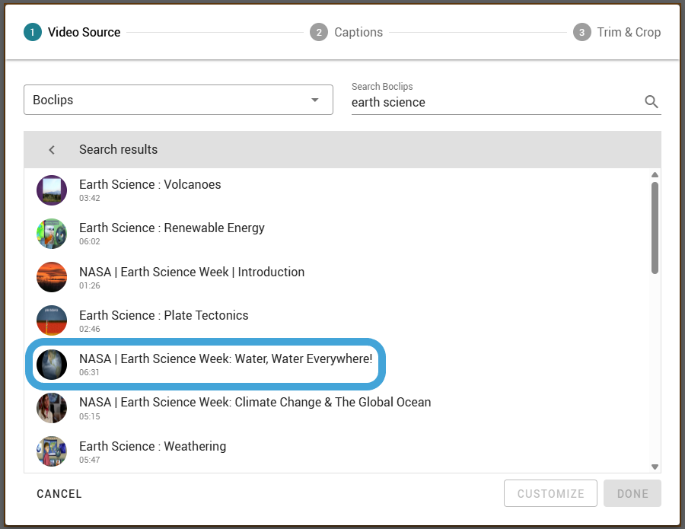685x529 pixels.
Task: Open the Boclips source dropdown
Action: (x=178, y=100)
